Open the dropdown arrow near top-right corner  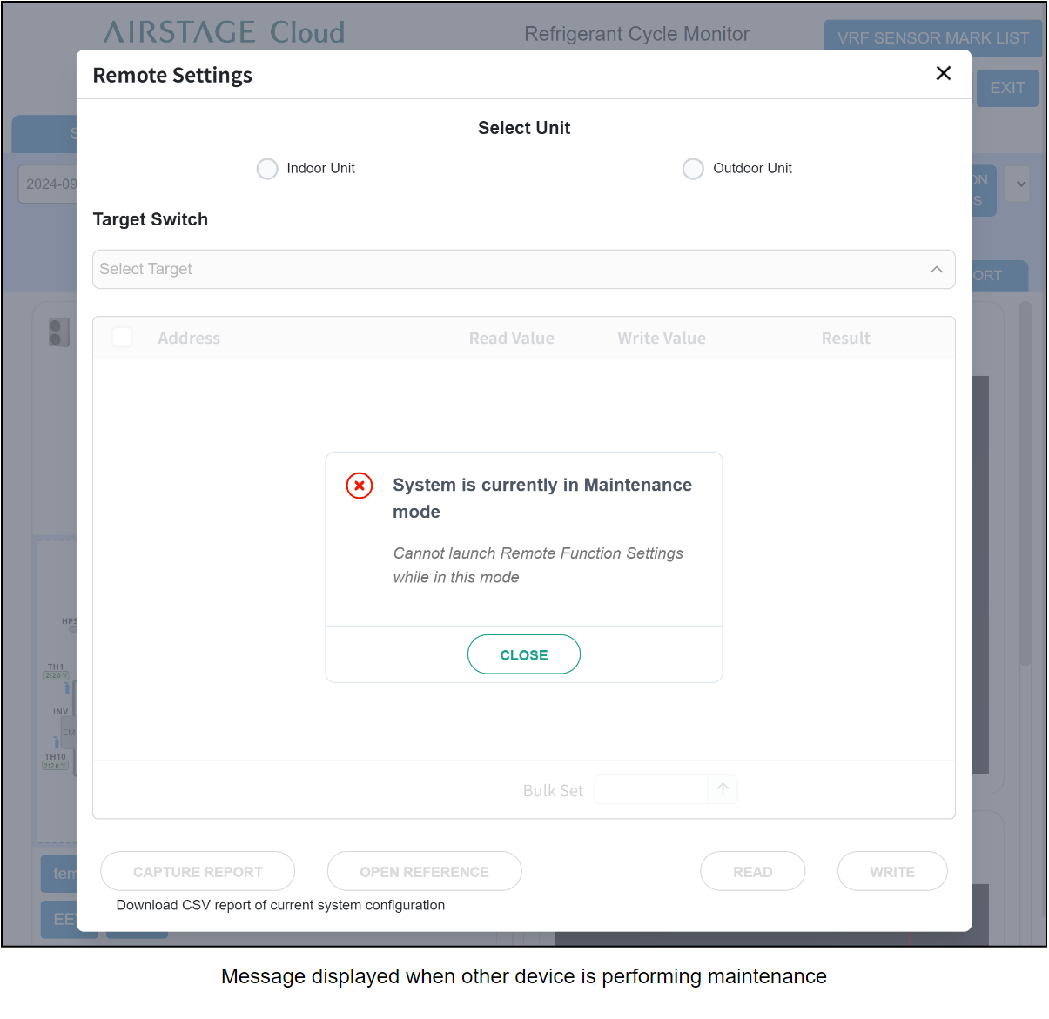click(x=1020, y=184)
